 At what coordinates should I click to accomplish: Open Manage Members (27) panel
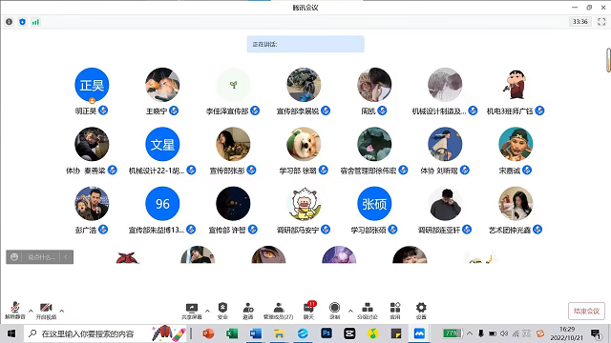tap(278, 311)
